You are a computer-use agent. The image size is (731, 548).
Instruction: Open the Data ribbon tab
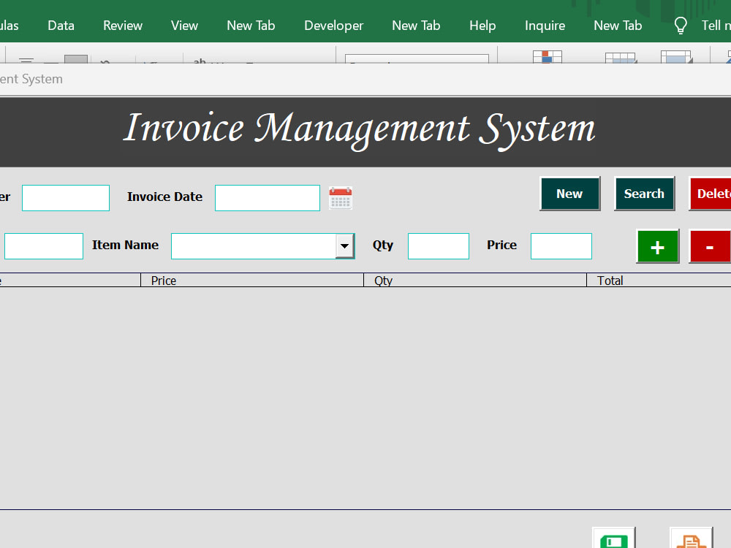[x=61, y=25]
